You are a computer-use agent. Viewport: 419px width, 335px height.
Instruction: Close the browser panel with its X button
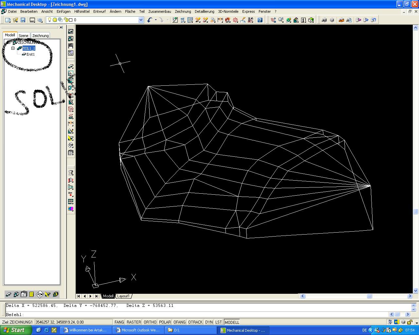click(61, 27)
